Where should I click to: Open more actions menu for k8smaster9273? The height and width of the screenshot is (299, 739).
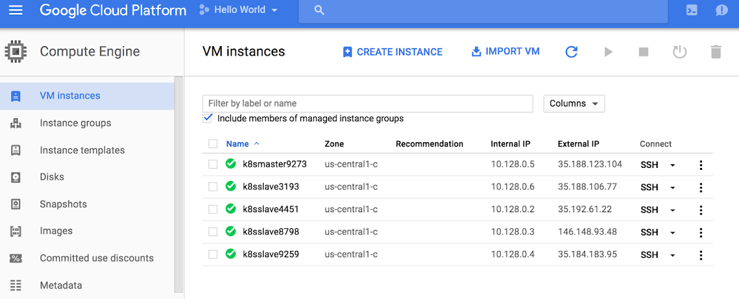tap(701, 165)
